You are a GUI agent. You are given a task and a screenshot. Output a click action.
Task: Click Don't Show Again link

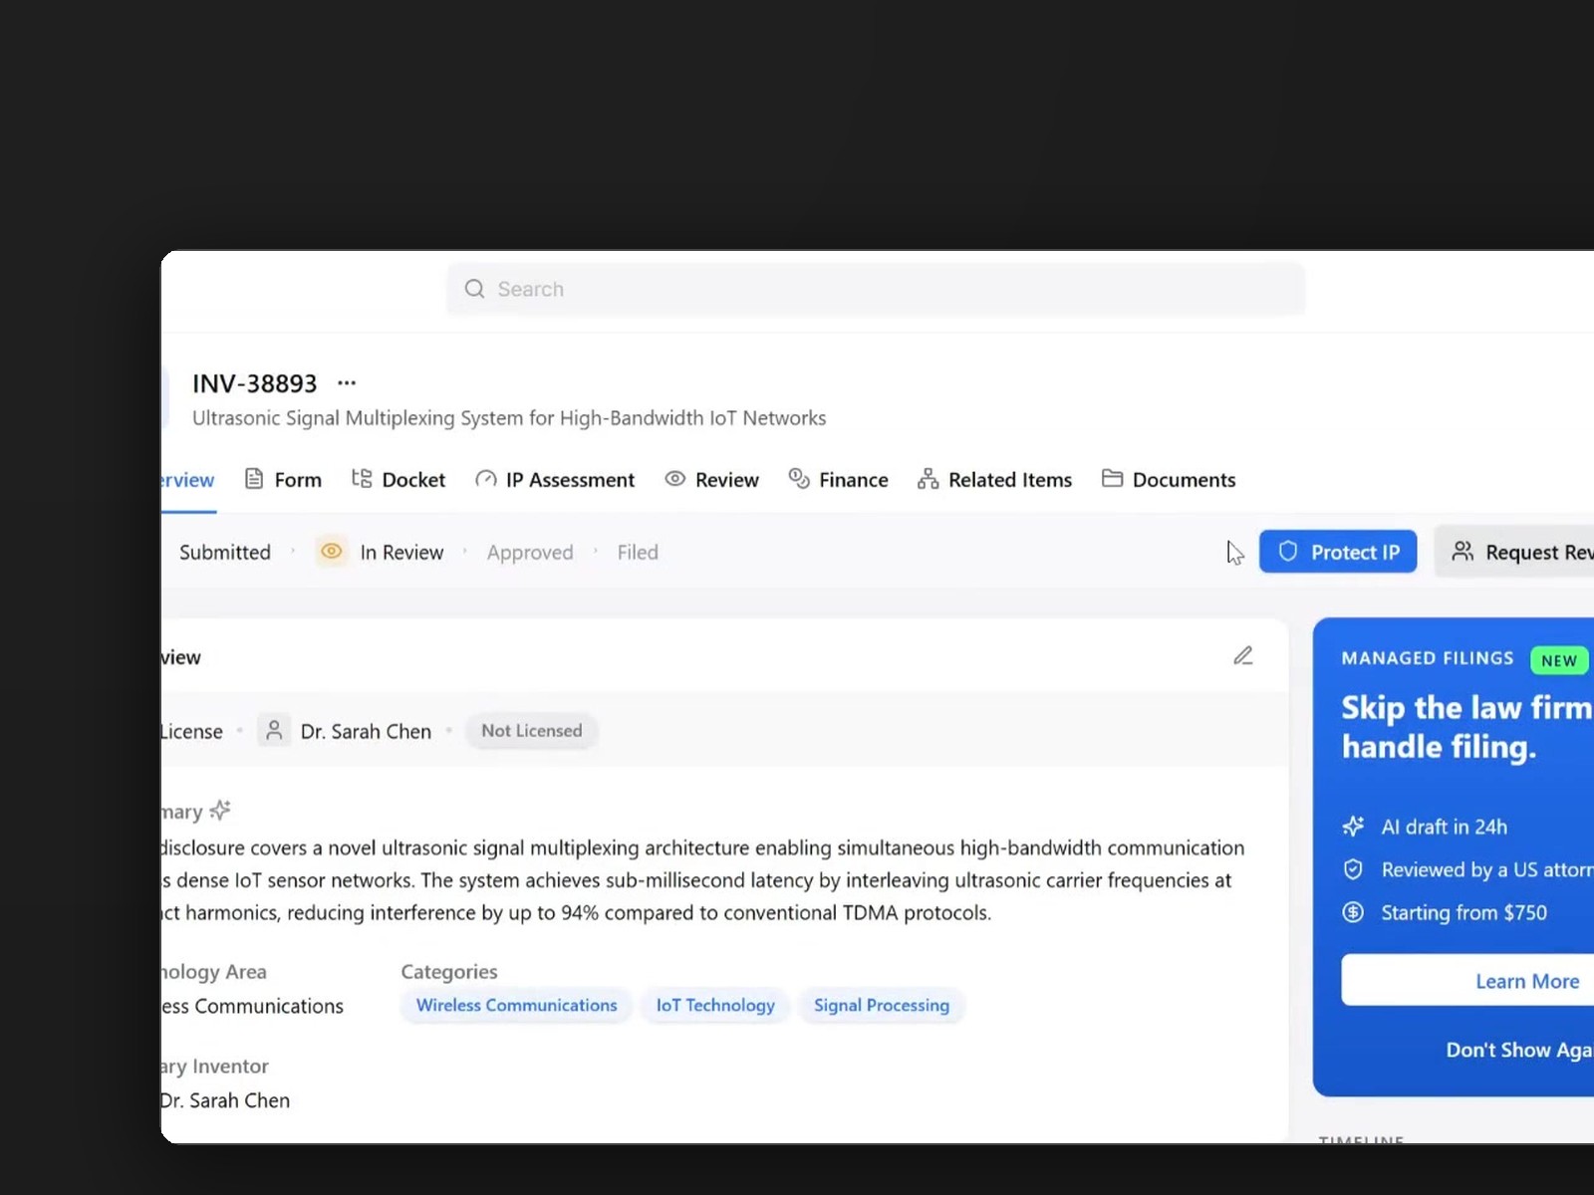pyautogui.click(x=1519, y=1050)
